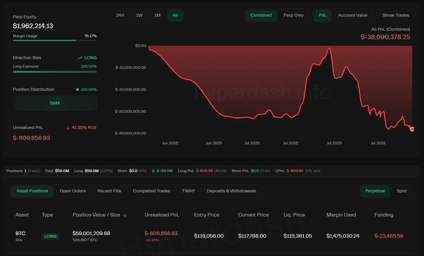The height and width of the screenshot is (256, 424).
Task: Click the Asset column header
Action: (x=22, y=215)
